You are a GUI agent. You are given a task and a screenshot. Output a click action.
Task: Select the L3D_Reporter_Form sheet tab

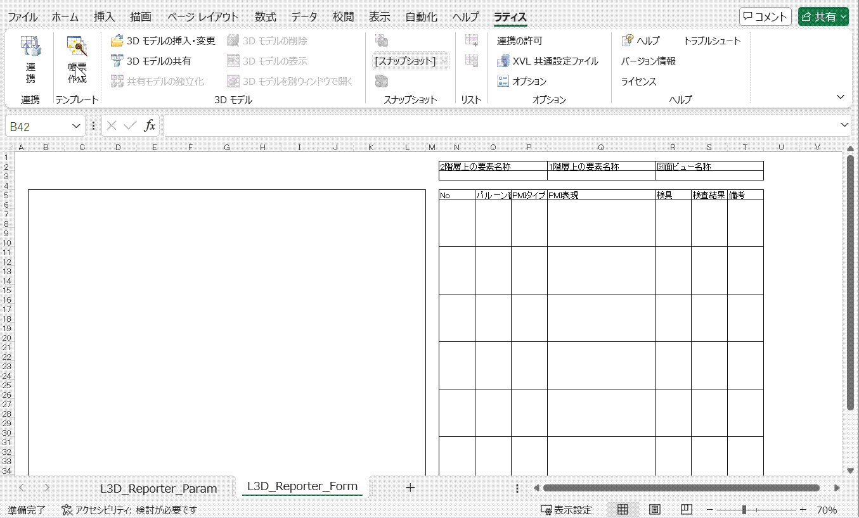click(302, 486)
